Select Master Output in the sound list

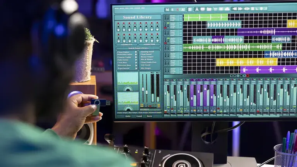tap(147, 57)
